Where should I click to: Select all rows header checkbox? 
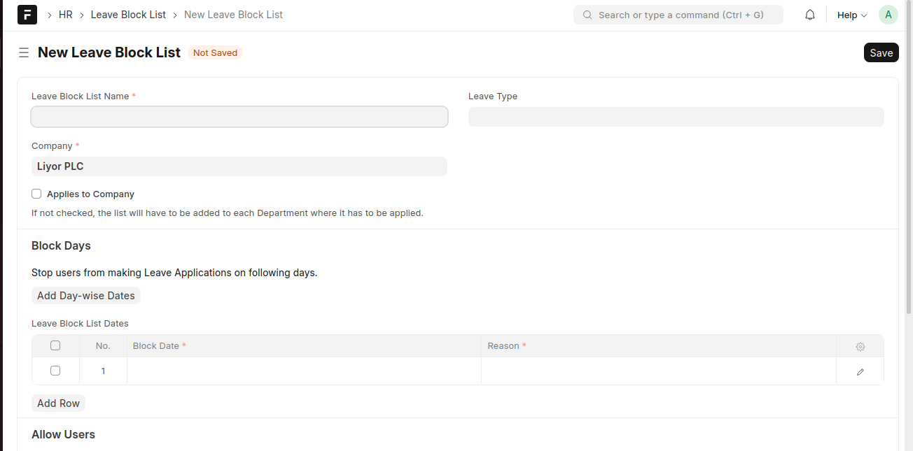click(55, 345)
